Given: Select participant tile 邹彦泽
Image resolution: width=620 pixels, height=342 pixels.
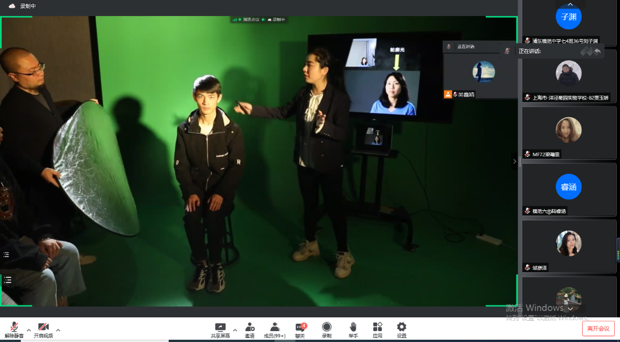Looking at the screenshot, I should pos(568,246).
